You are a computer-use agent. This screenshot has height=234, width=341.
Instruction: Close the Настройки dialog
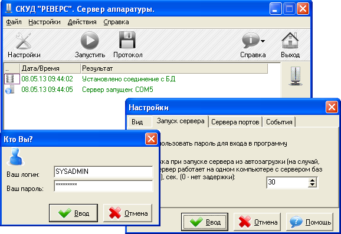[x=332, y=107]
